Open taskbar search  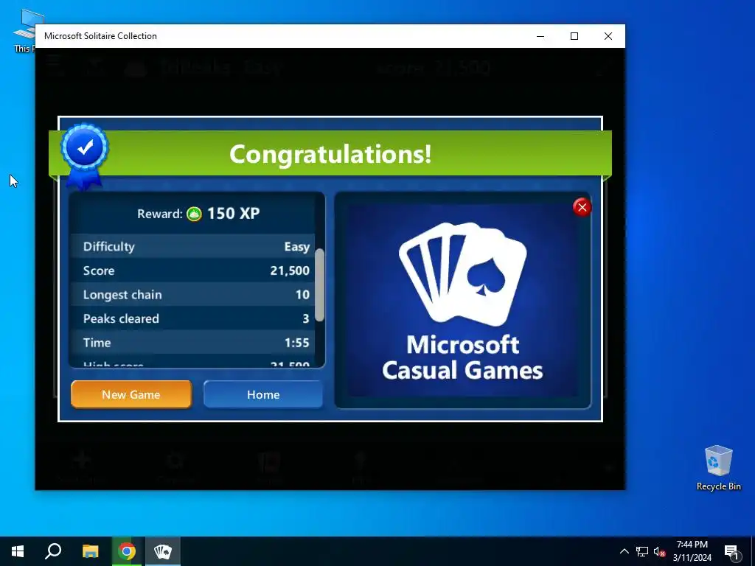[x=53, y=551]
